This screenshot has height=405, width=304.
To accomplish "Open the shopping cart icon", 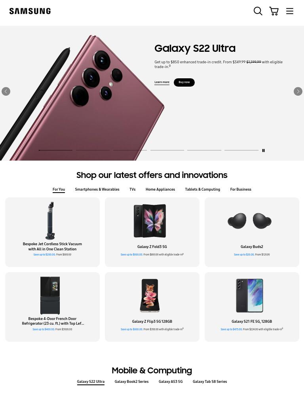I will [274, 11].
